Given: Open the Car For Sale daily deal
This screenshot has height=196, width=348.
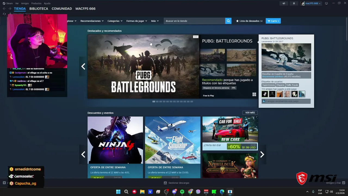Looking at the screenshot, I should click(230, 133).
